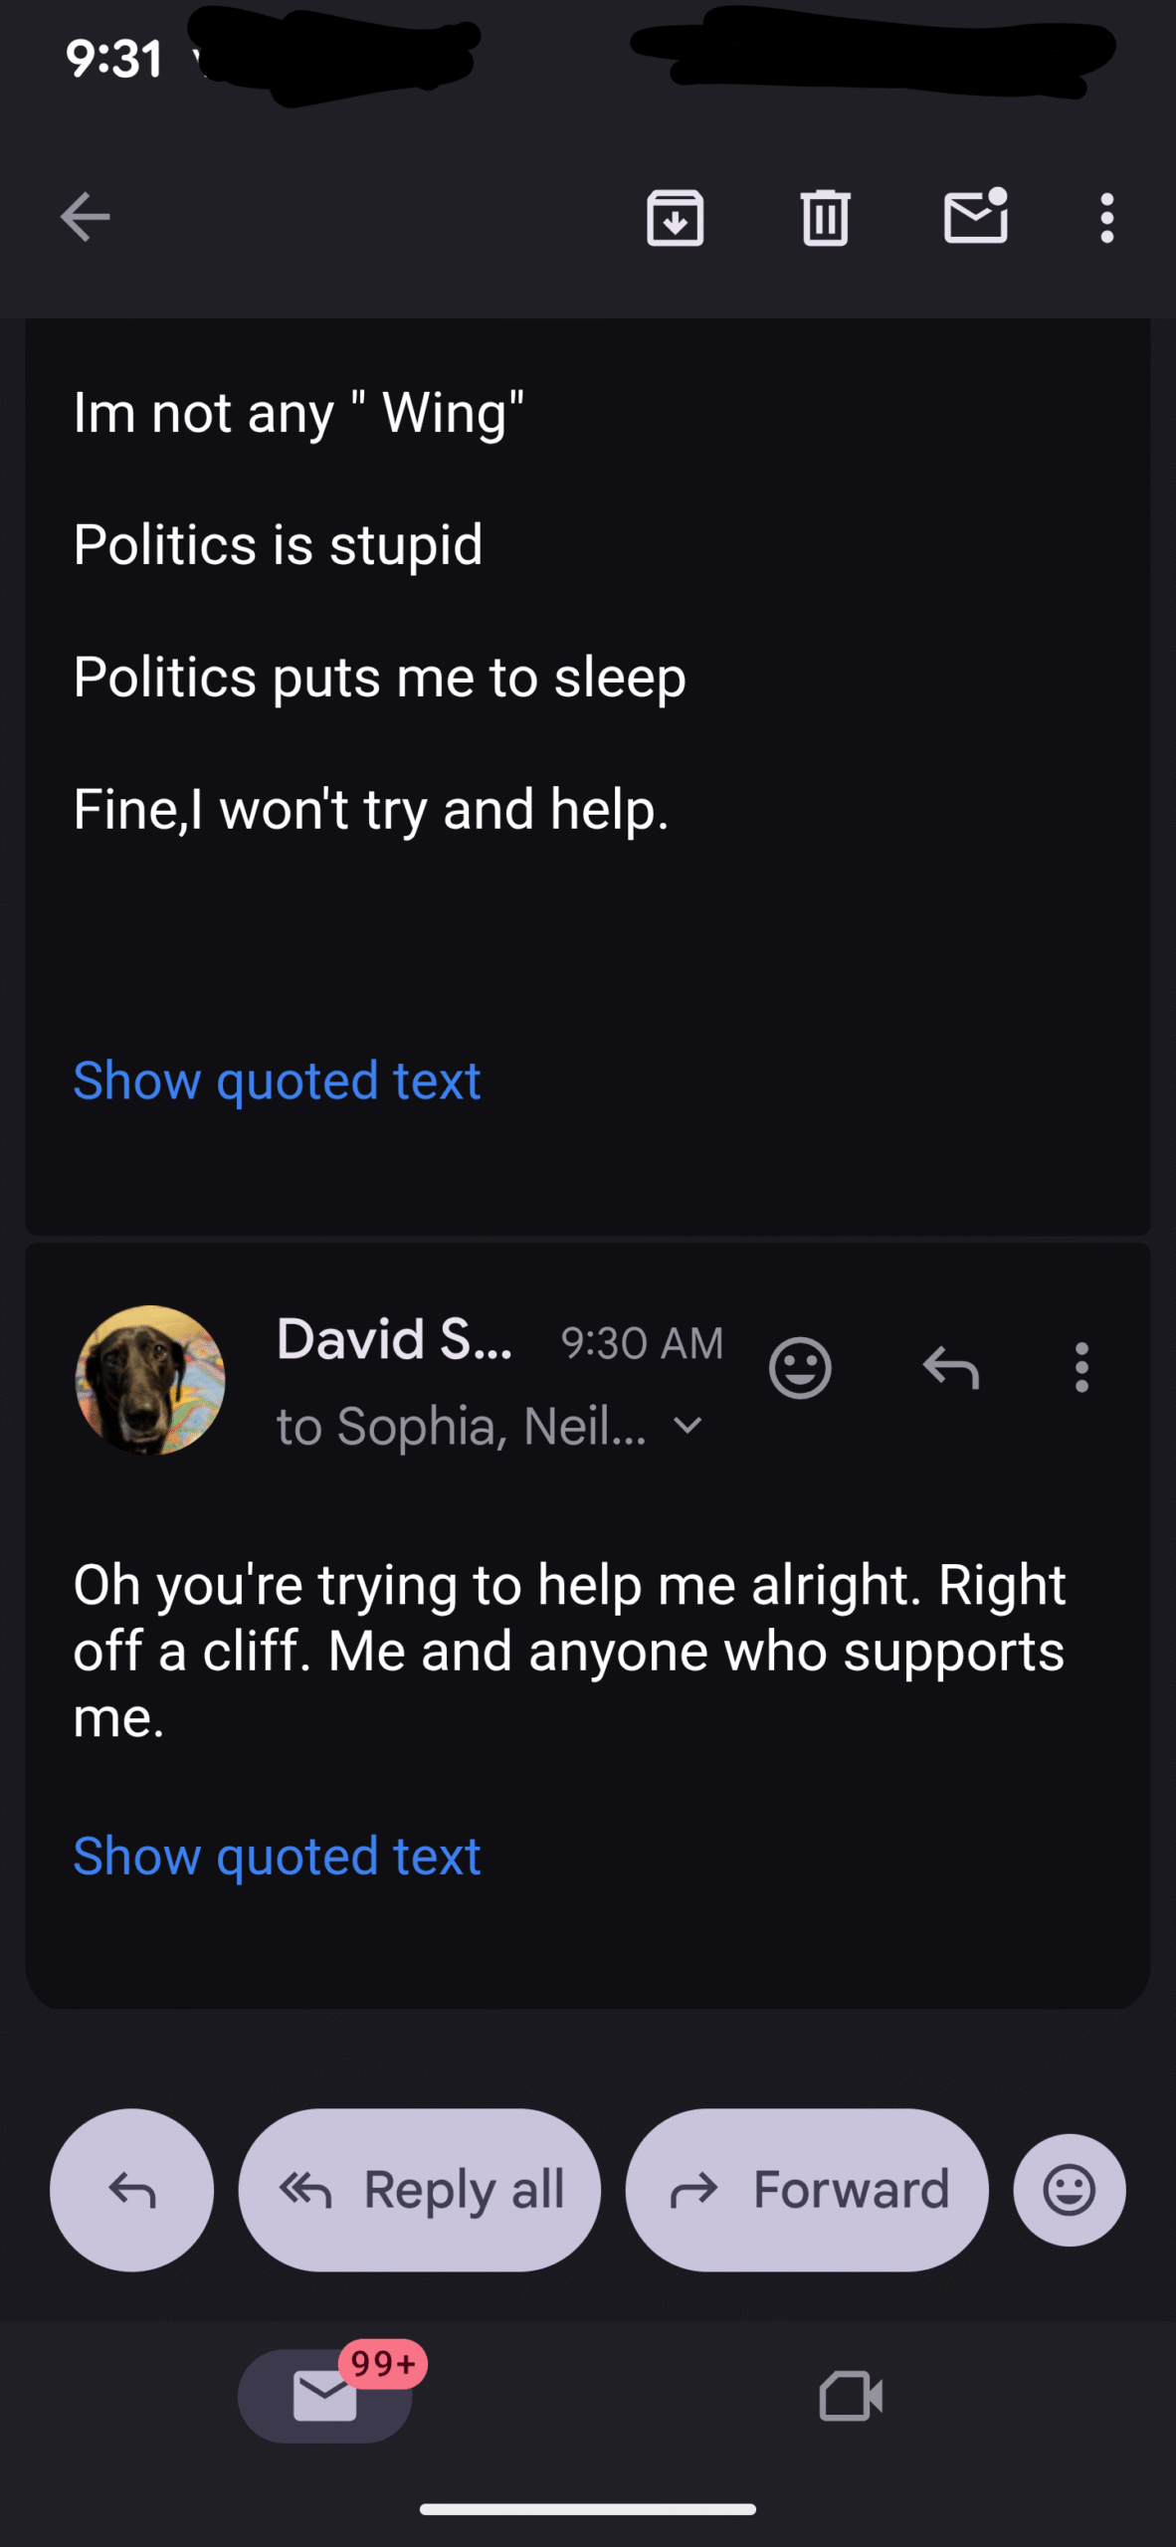Archive this email conversation

pyautogui.click(x=675, y=217)
